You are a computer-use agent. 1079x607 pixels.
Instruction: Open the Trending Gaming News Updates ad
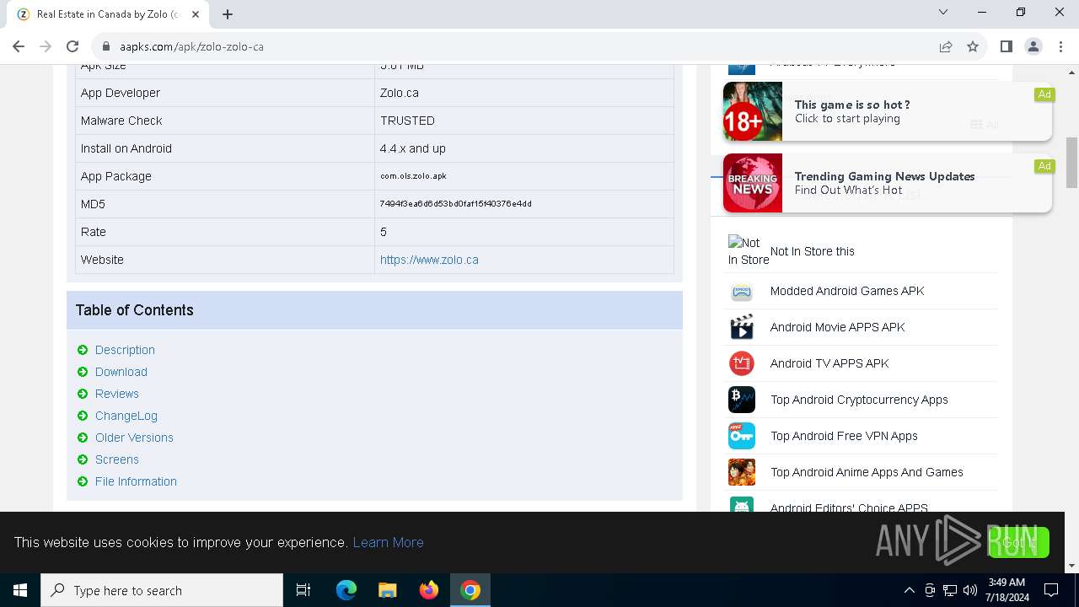(888, 183)
